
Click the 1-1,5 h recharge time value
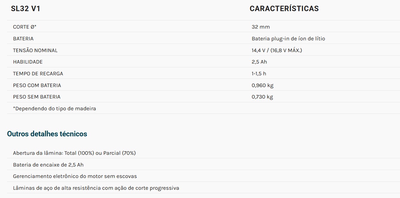tap(259, 74)
